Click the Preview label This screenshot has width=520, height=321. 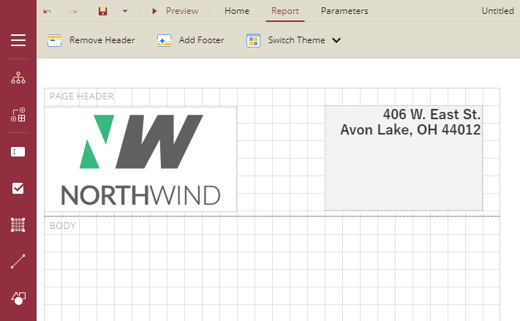click(182, 11)
